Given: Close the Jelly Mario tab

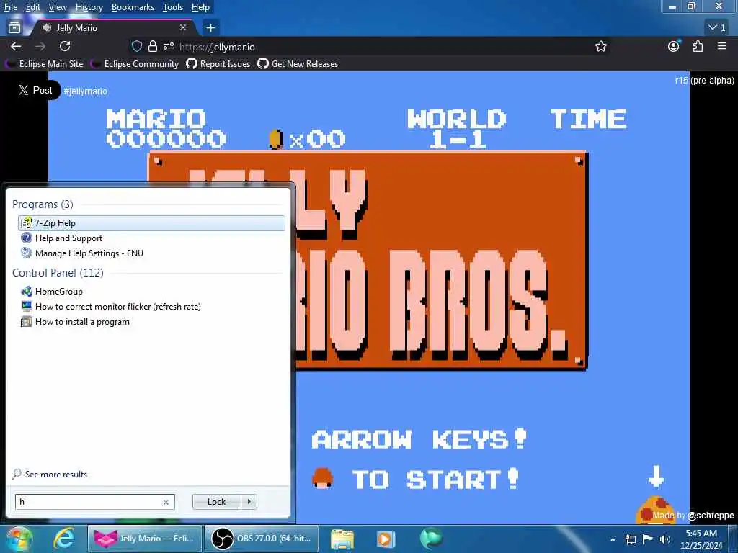Looking at the screenshot, I should click(183, 28).
